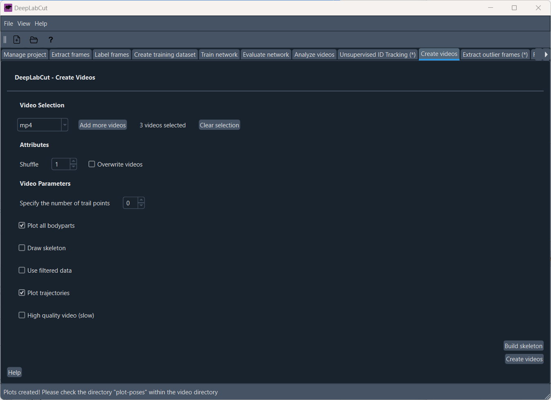
Task: Enable Draw skeleton checkbox
Action: click(x=22, y=248)
